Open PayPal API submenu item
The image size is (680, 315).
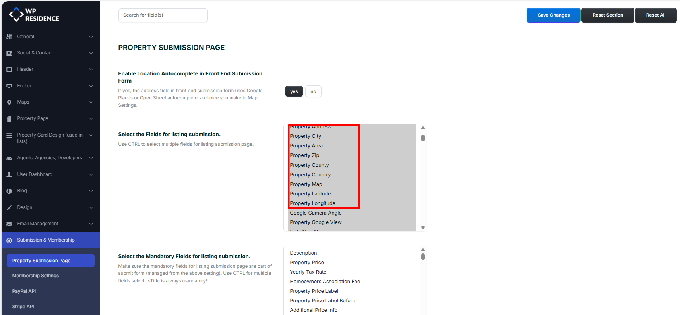[x=24, y=291]
